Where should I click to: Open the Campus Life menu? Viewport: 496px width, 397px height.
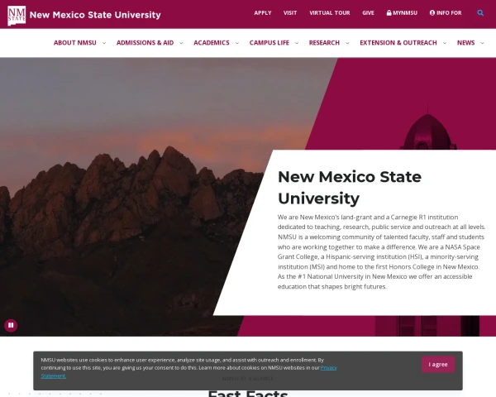[x=269, y=43]
